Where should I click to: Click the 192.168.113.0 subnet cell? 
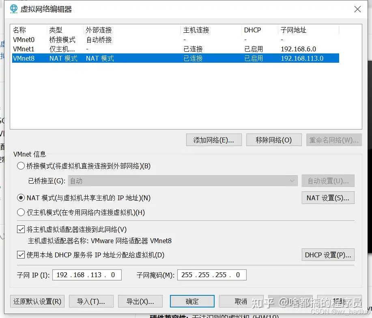(x=302, y=58)
